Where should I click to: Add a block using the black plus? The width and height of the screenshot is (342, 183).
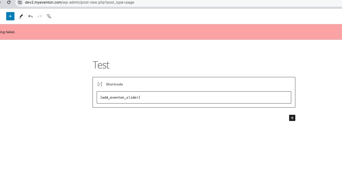pyautogui.click(x=292, y=118)
